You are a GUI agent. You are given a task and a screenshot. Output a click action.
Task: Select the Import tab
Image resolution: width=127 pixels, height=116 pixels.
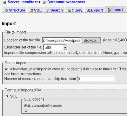click(115, 10)
